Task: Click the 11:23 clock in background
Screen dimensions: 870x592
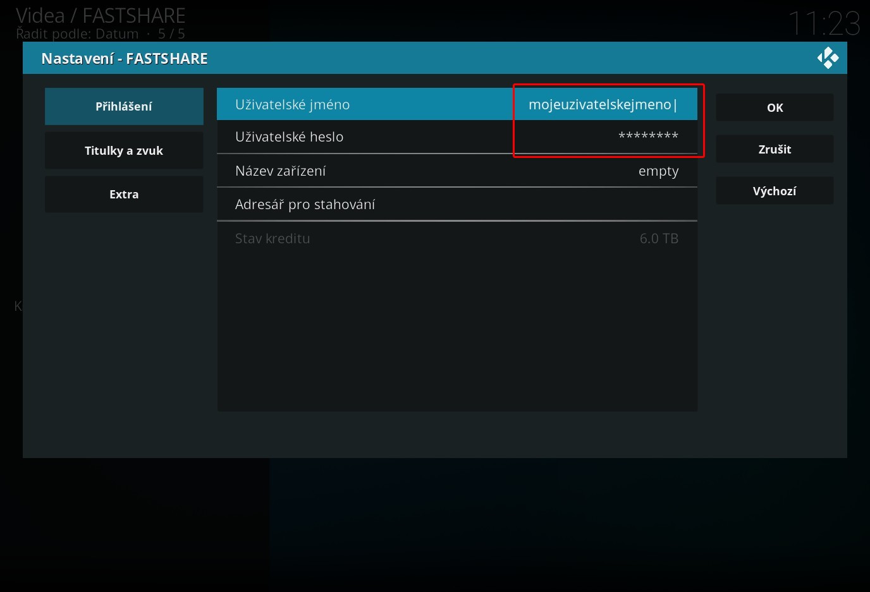Action: pos(824,24)
